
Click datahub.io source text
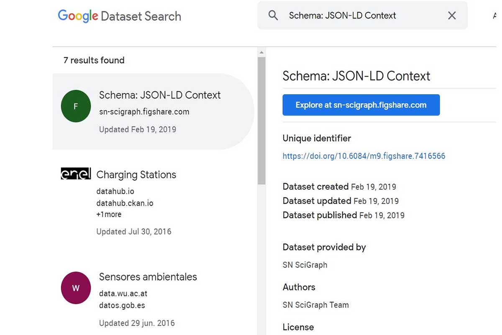click(x=115, y=191)
